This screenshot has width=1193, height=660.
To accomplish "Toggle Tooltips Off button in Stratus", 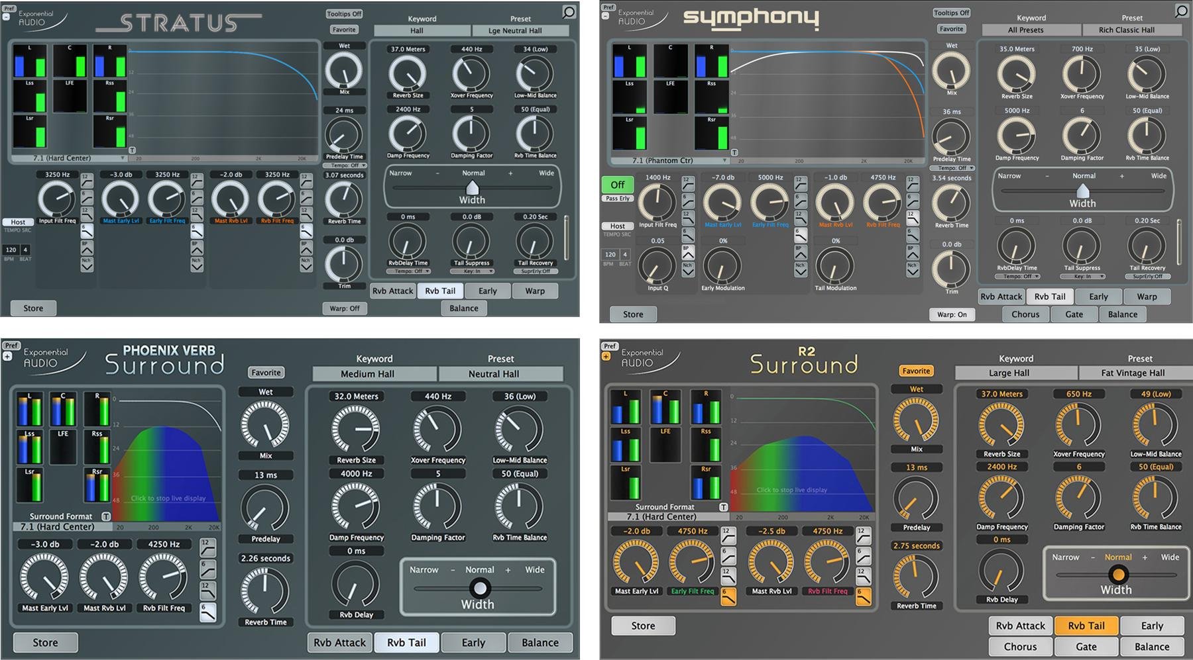I will click(x=344, y=14).
